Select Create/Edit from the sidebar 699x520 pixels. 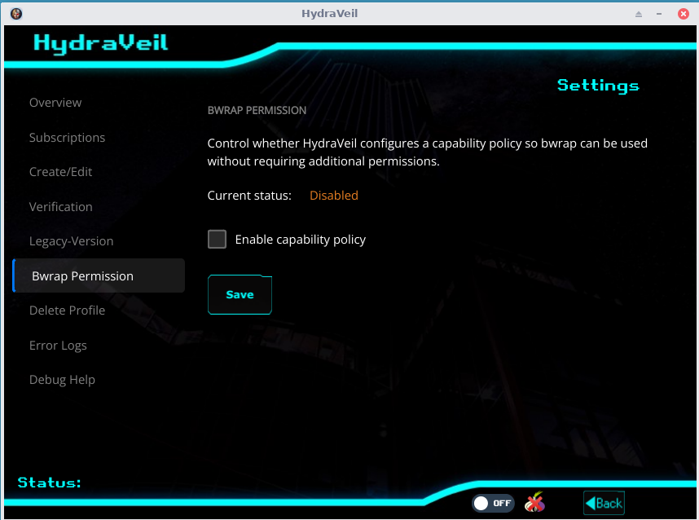60,172
